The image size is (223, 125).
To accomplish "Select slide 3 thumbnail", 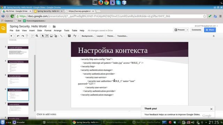I will pyautogui.click(x=18, y=52).
